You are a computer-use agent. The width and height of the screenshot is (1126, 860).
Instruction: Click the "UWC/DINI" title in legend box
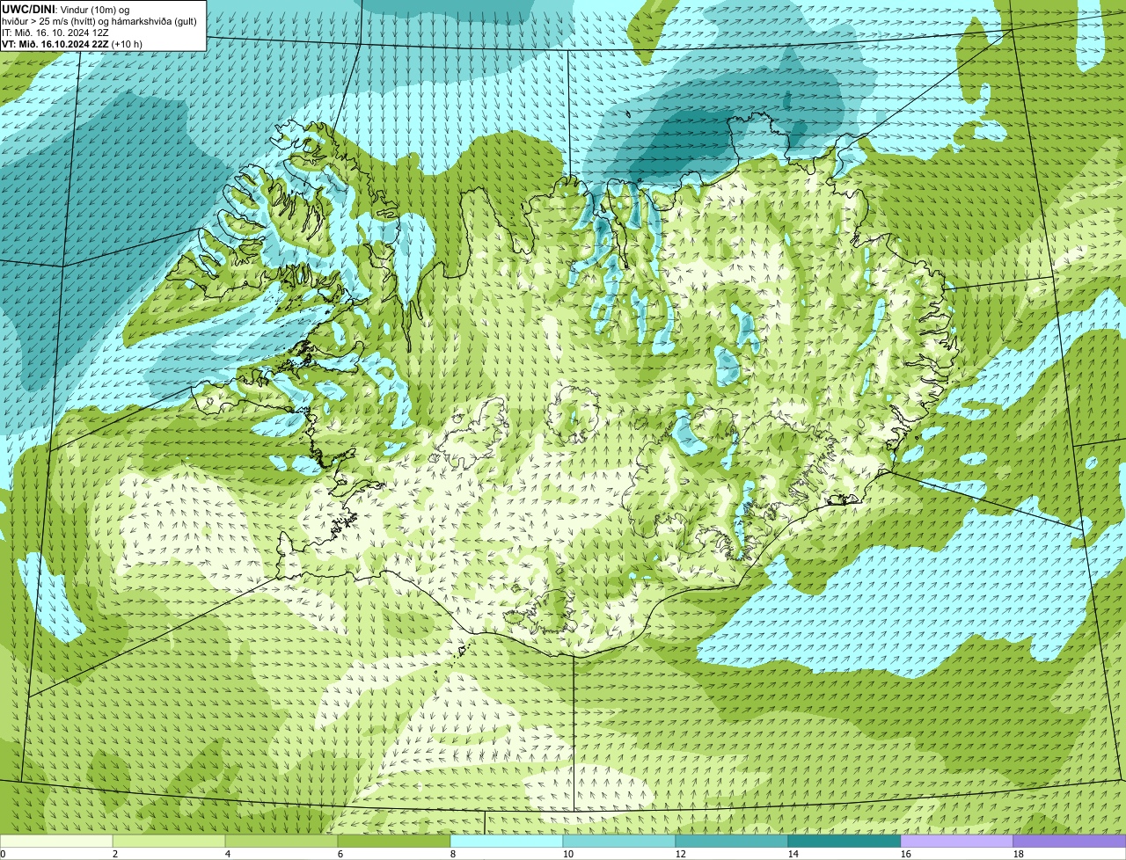(29, 9)
